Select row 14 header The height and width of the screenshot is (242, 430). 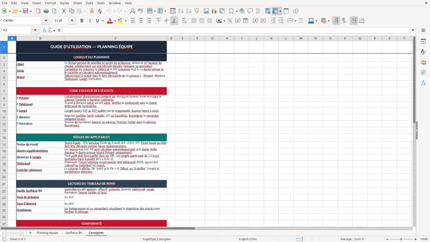4,138
